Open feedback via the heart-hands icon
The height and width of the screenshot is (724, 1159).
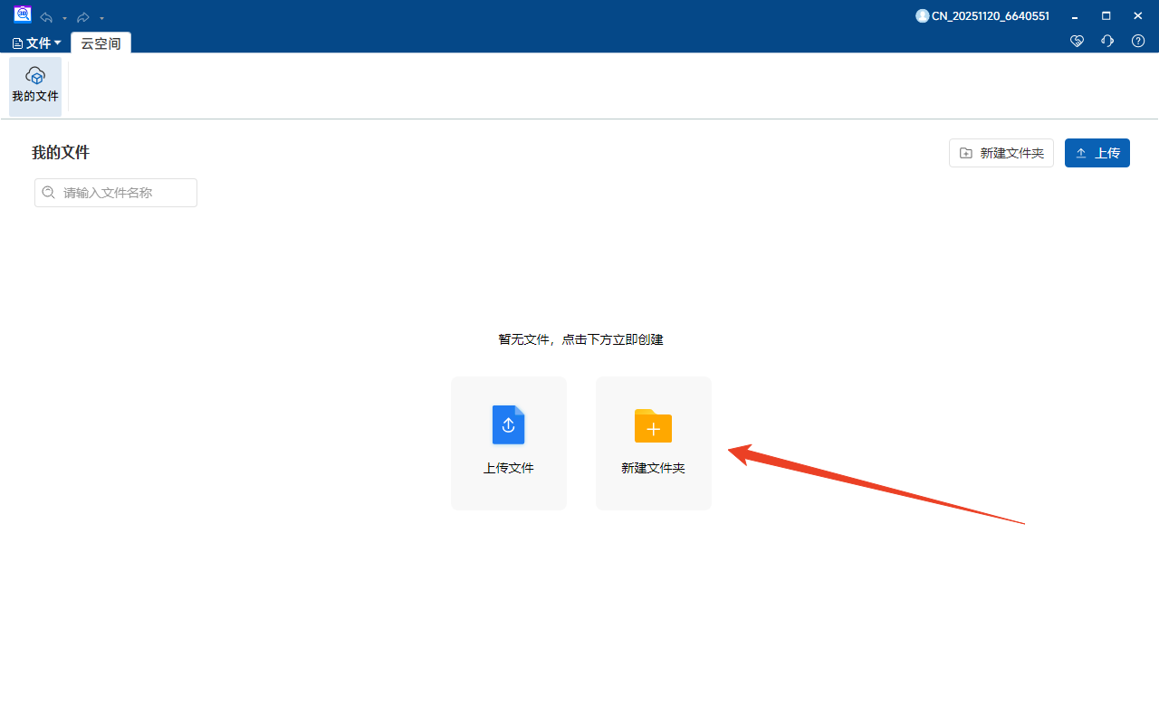pyautogui.click(x=1077, y=41)
